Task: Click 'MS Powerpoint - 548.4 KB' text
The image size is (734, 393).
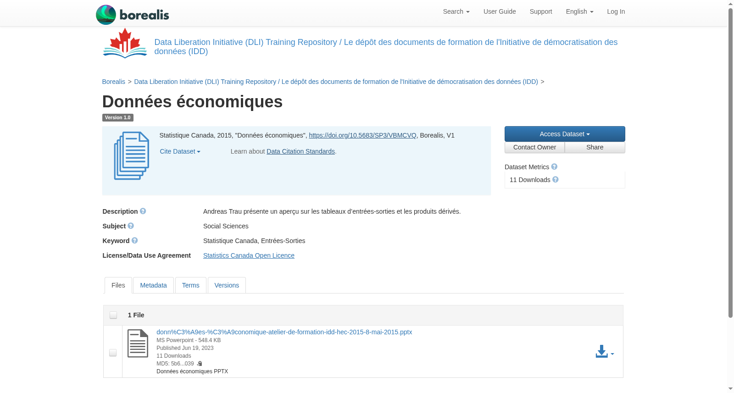Action: 189,340
